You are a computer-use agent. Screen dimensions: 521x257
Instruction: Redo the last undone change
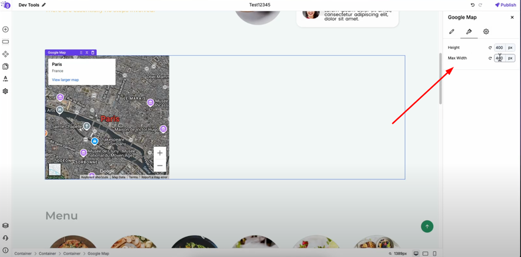(x=480, y=5)
